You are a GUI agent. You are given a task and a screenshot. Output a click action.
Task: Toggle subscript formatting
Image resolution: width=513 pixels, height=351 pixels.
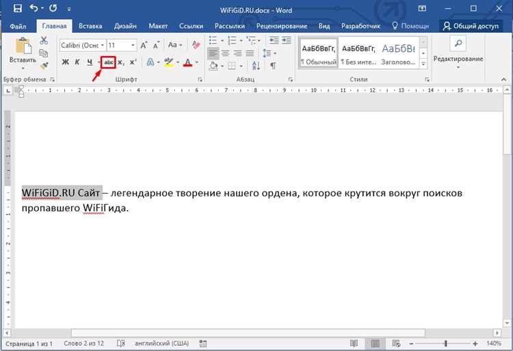click(x=120, y=62)
